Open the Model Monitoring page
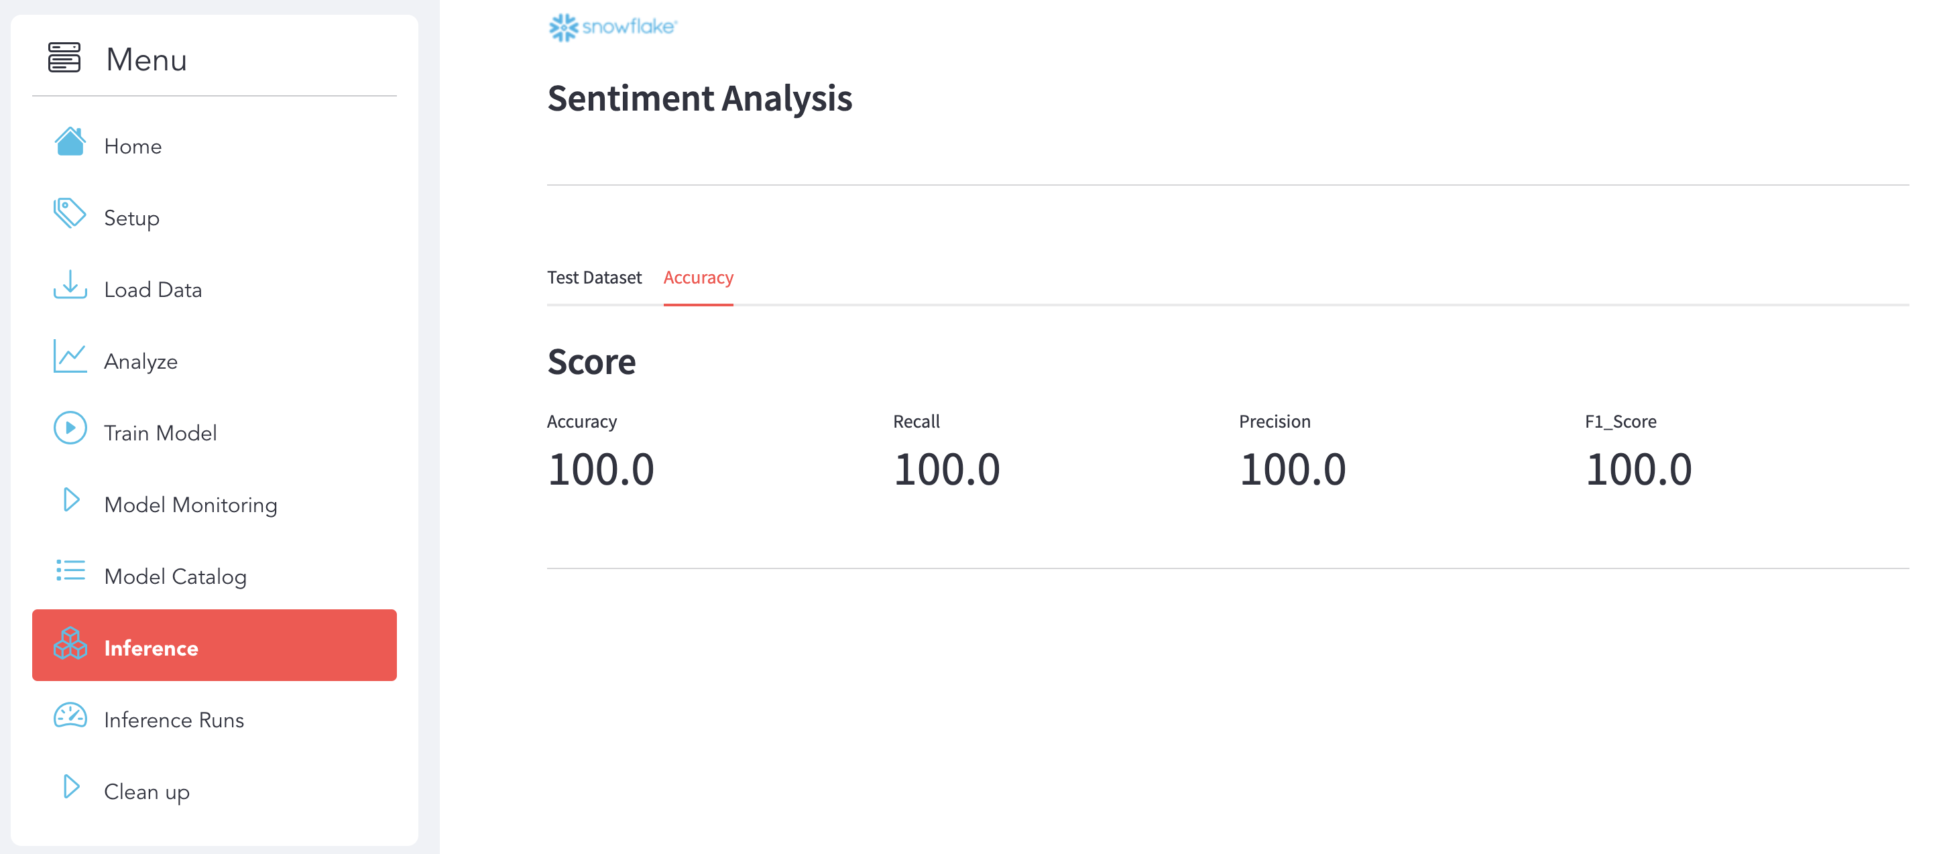This screenshot has width=1947, height=854. click(x=190, y=505)
